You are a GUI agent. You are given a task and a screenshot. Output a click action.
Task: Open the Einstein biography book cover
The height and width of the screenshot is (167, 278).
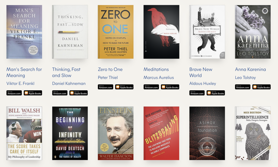click(x=116, y=133)
